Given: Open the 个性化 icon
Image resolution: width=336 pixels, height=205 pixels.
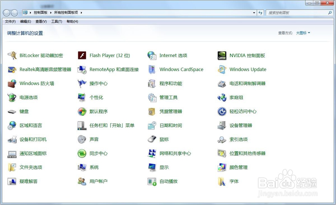Looking at the screenshot, I should (82, 97).
